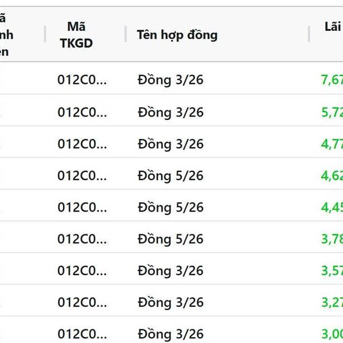
Task: Click the green 7,67 profit value
Action: click(332, 80)
